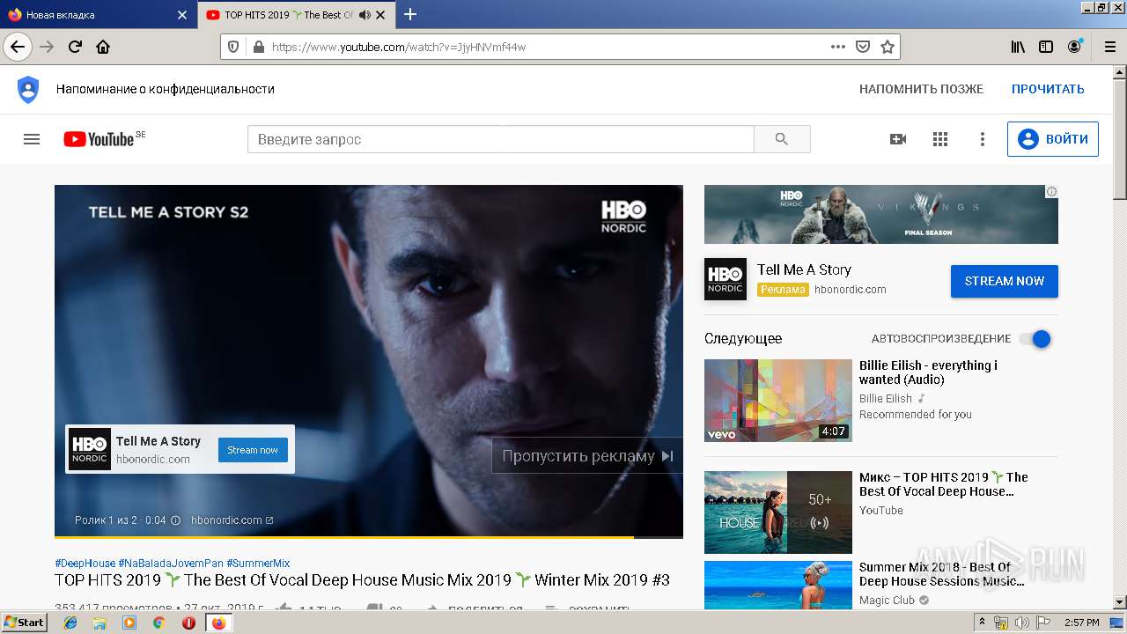The image size is (1127, 634).
Task: Close the TOP HITS 2019 tab
Action: (380, 15)
